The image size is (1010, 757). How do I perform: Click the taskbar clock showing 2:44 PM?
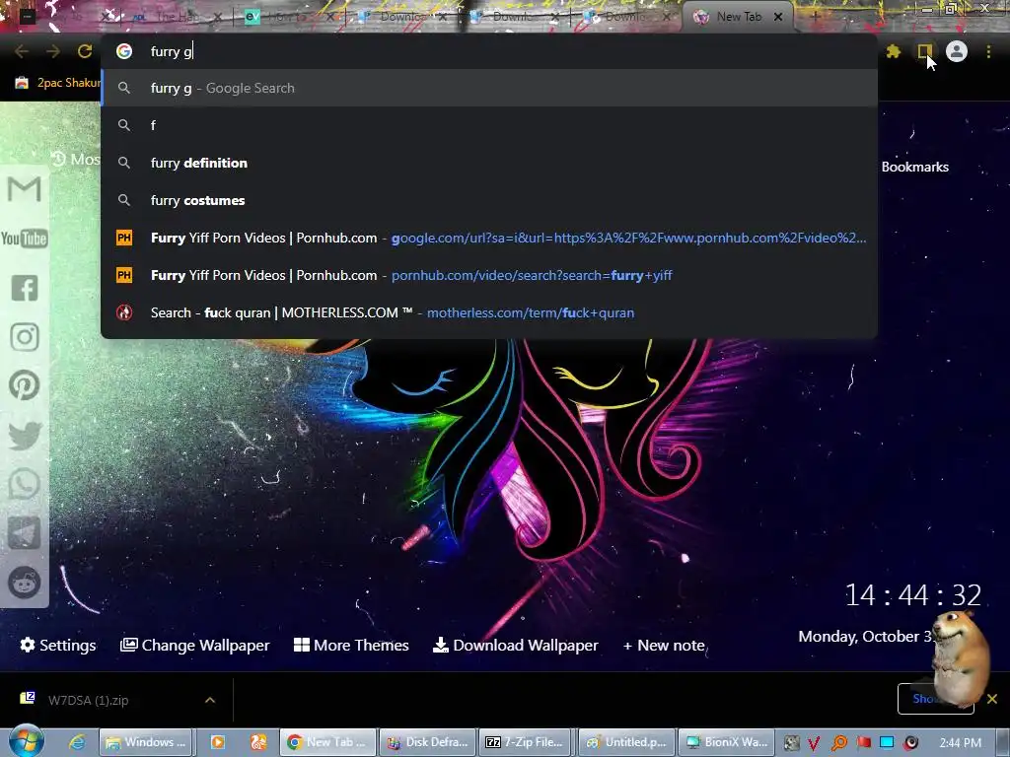[x=961, y=743]
